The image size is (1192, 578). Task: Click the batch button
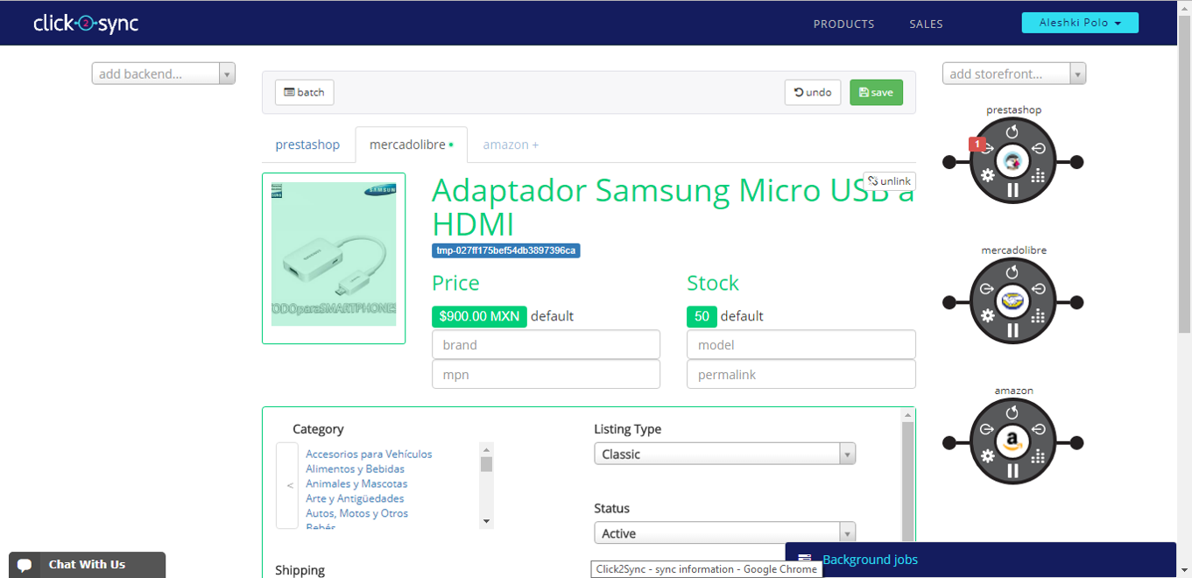coord(304,92)
